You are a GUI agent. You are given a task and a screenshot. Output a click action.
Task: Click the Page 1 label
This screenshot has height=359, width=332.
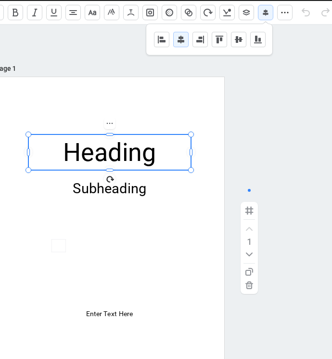click(8, 69)
